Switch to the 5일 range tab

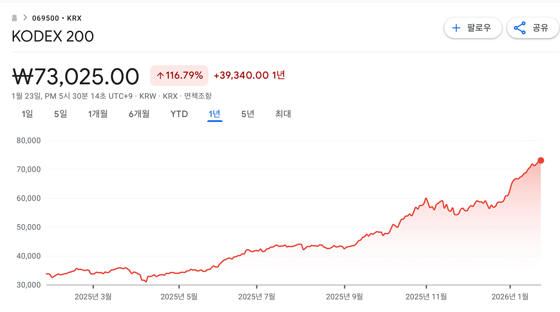coord(61,114)
